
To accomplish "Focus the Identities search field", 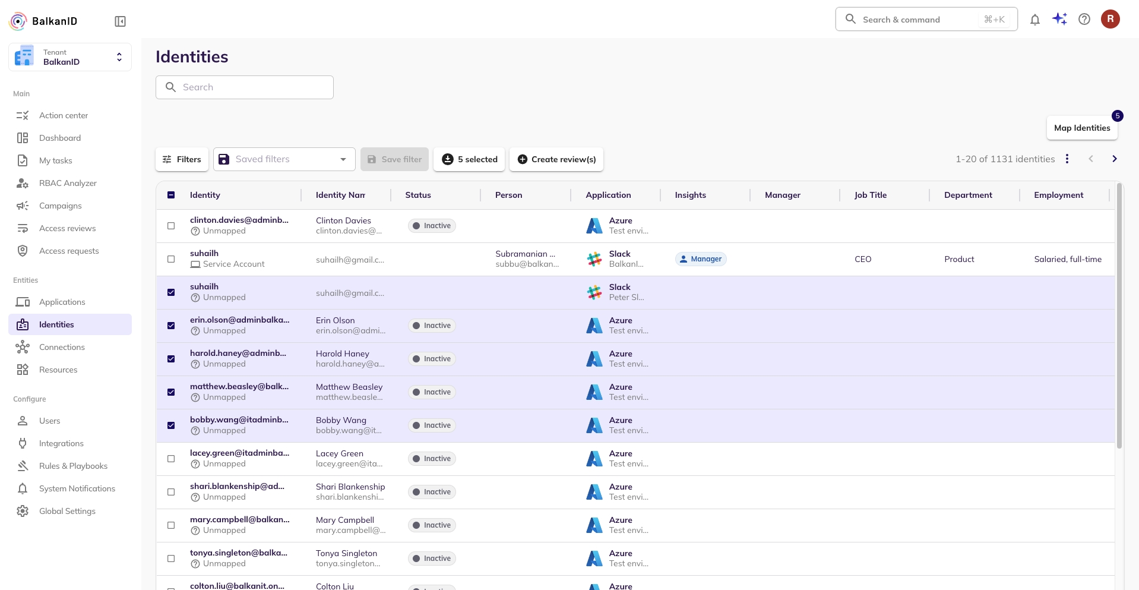I will pyautogui.click(x=245, y=87).
